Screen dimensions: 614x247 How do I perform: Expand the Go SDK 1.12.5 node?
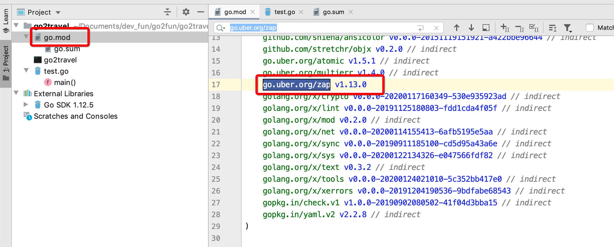click(x=26, y=104)
